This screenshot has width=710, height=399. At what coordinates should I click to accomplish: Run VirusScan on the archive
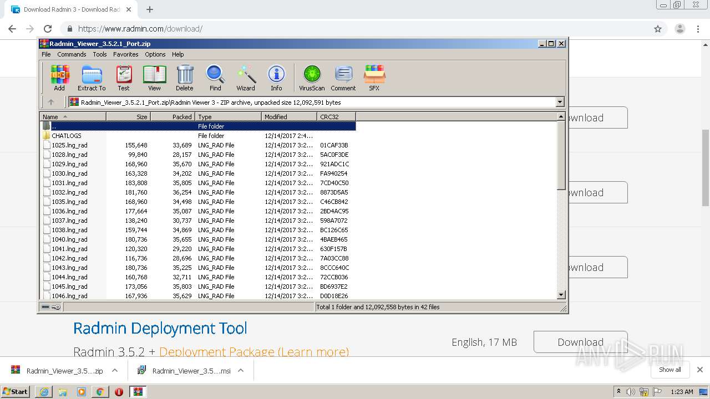tap(312, 78)
